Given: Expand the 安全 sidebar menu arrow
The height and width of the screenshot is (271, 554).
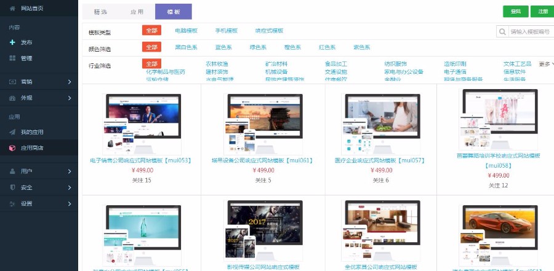Looking at the screenshot, I should coord(70,187).
